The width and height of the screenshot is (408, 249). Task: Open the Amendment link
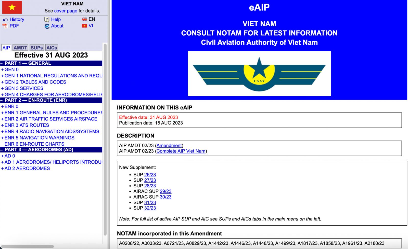click(x=169, y=145)
